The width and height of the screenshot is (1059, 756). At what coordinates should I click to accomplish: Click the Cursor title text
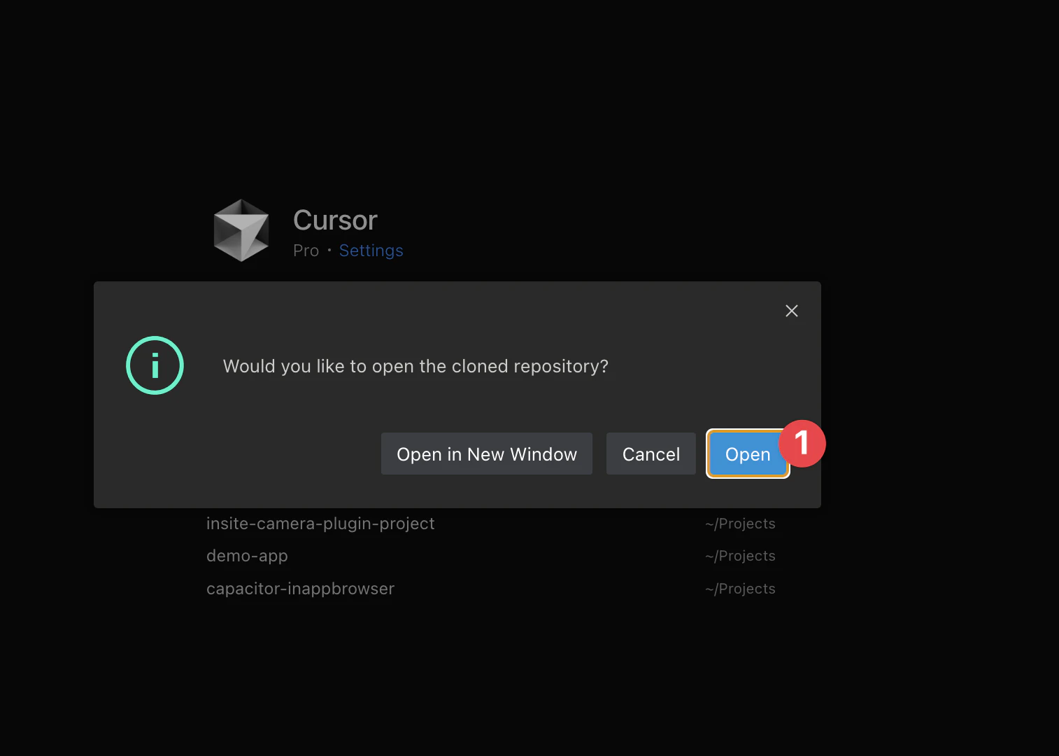[x=335, y=220]
